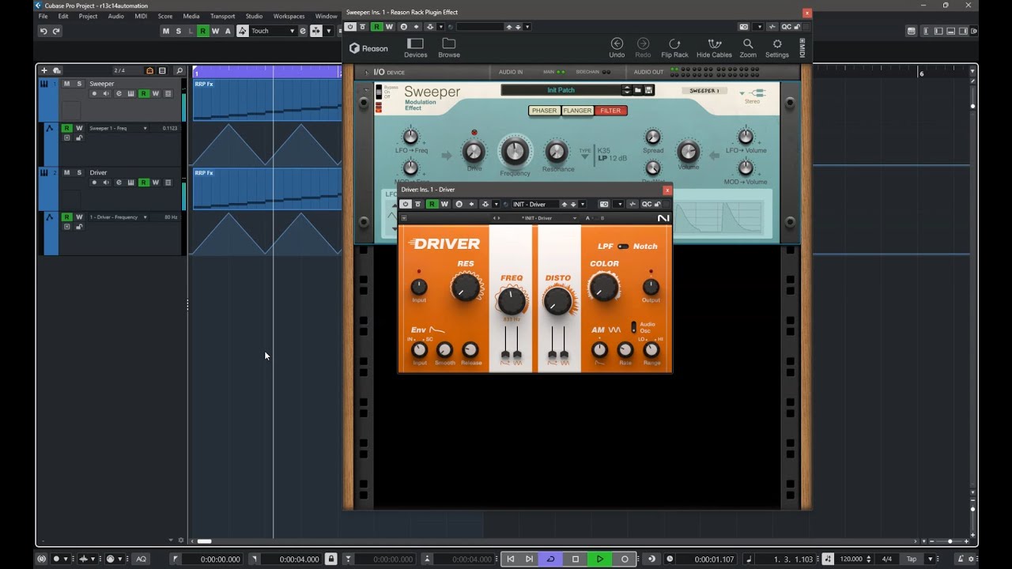This screenshot has height=569, width=1012.
Task: Click Undo in Reason Rack
Action: [617, 47]
